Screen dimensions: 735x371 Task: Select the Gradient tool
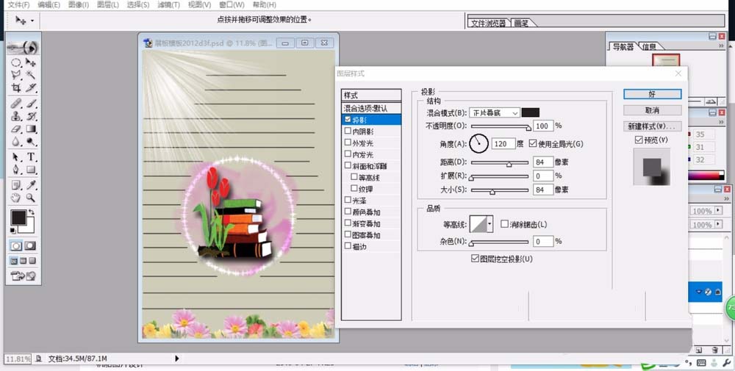(32, 129)
